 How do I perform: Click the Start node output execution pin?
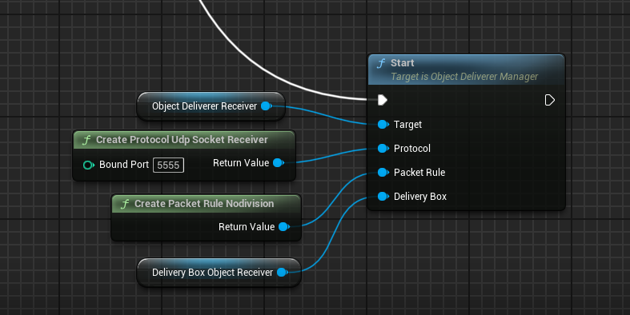[550, 100]
